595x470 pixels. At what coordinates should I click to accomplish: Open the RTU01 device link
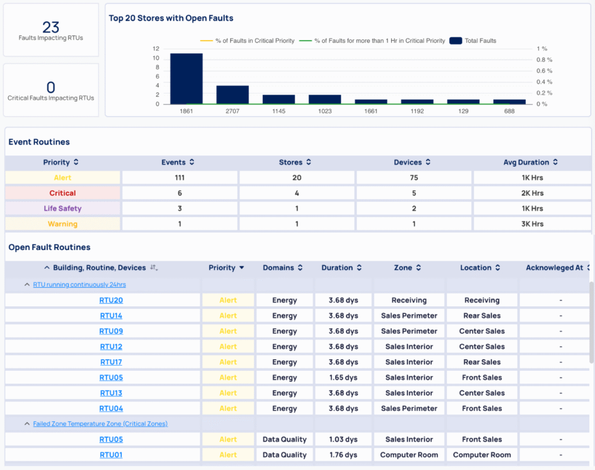111,455
